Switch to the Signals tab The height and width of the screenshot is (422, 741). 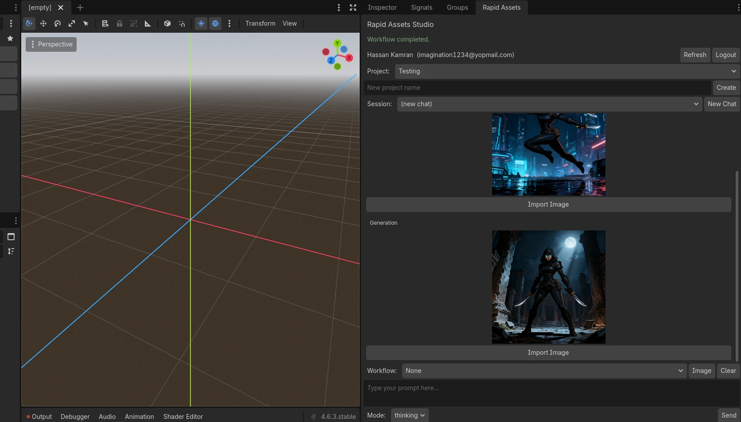coord(422,8)
